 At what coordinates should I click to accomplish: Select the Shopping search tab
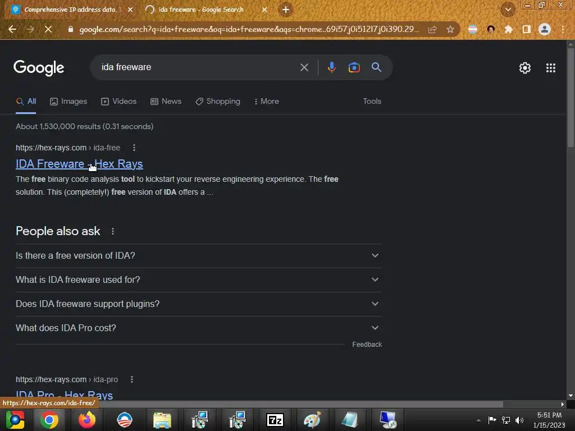218,102
